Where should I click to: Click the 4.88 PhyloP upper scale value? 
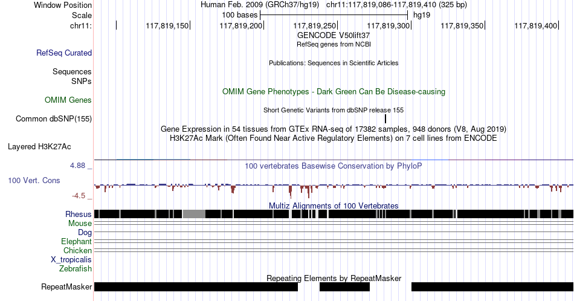[77, 166]
